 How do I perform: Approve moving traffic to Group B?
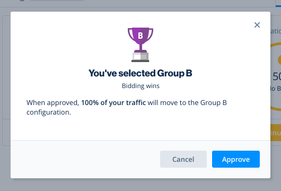click(x=235, y=159)
